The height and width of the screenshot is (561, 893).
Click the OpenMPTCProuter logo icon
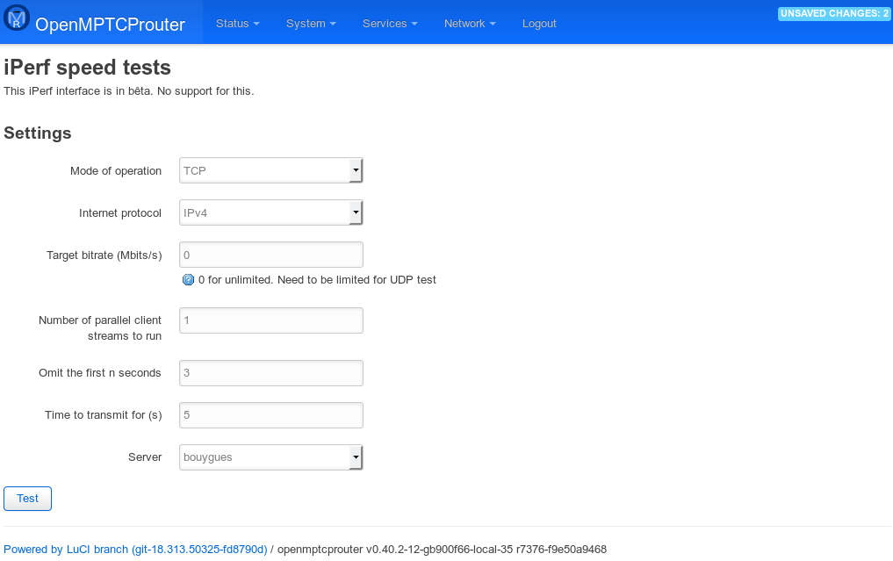tap(17, 18)
